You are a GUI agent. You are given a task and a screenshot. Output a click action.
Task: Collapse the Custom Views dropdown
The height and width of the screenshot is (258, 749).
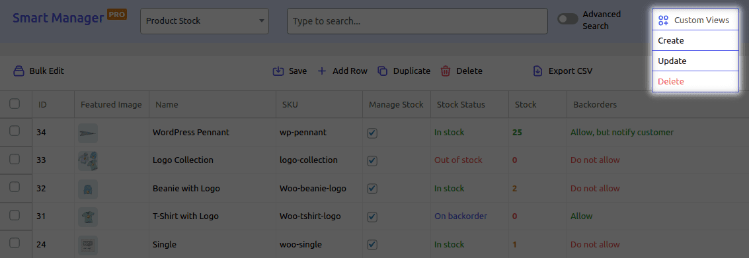(x=695, y=20)
